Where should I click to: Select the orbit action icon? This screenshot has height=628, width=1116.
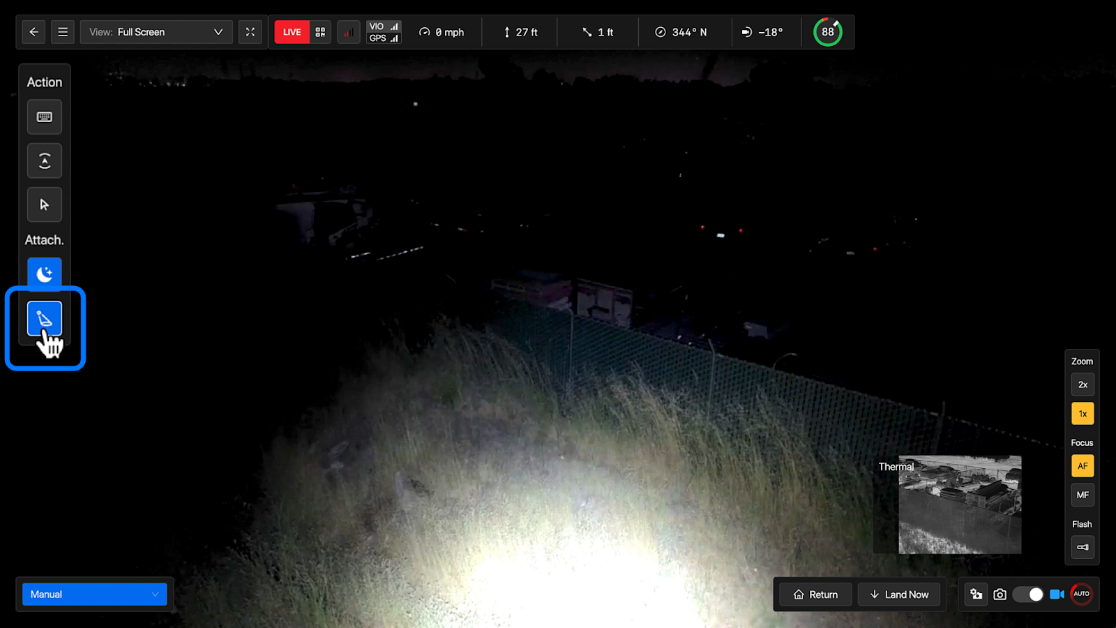click(45, 160)
